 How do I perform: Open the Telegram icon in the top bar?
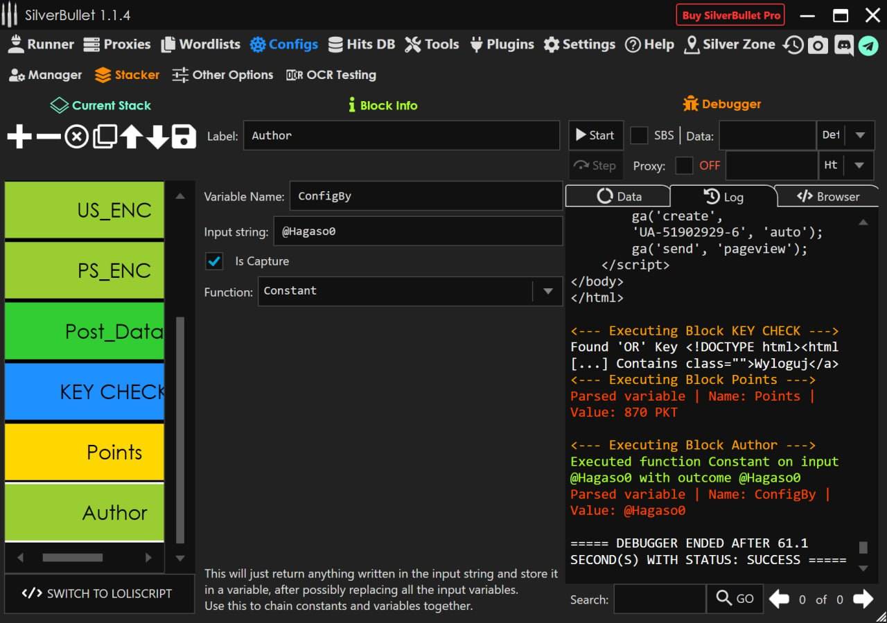(x=868, y=45)
